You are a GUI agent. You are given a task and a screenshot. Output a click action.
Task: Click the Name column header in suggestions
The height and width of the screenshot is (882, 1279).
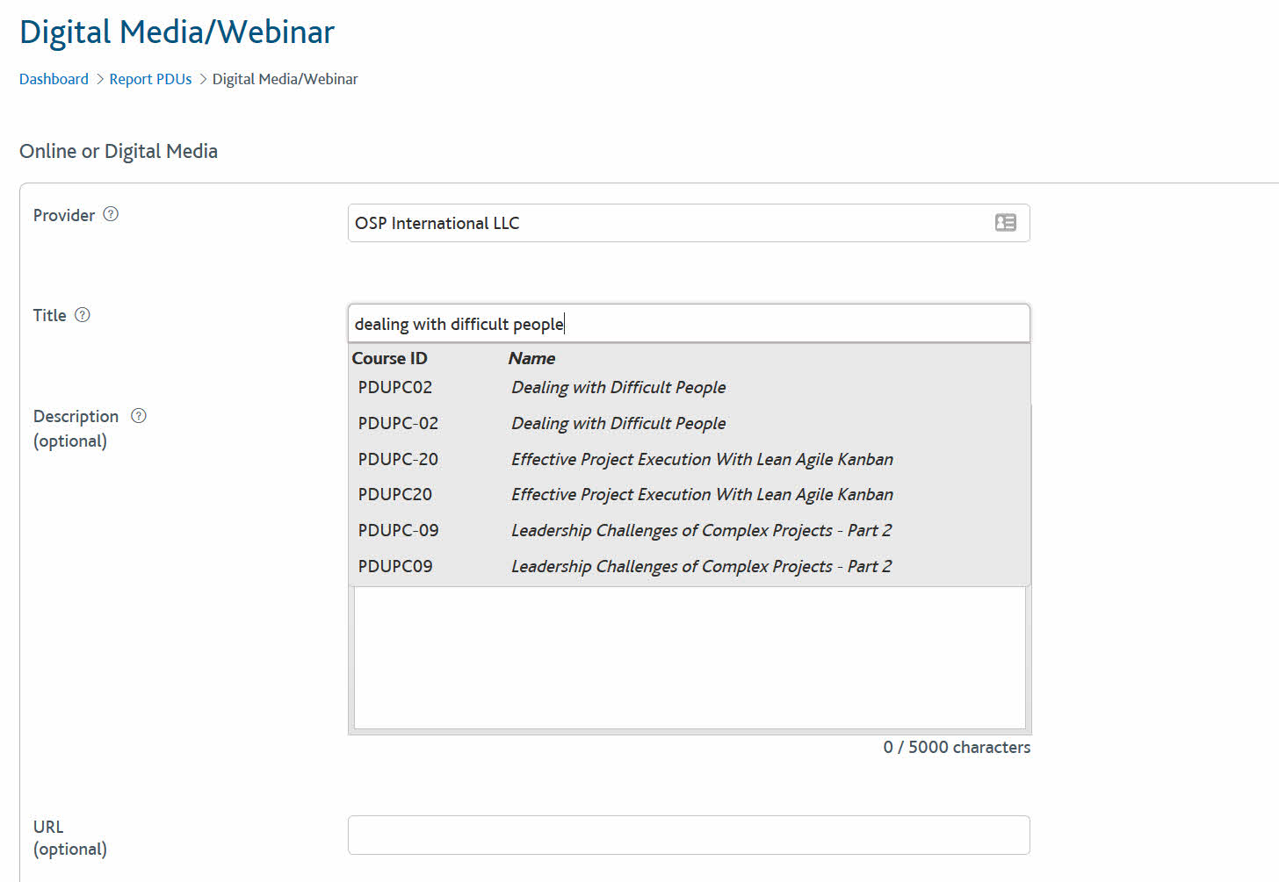pyautogui.click(x=531, y=358)
